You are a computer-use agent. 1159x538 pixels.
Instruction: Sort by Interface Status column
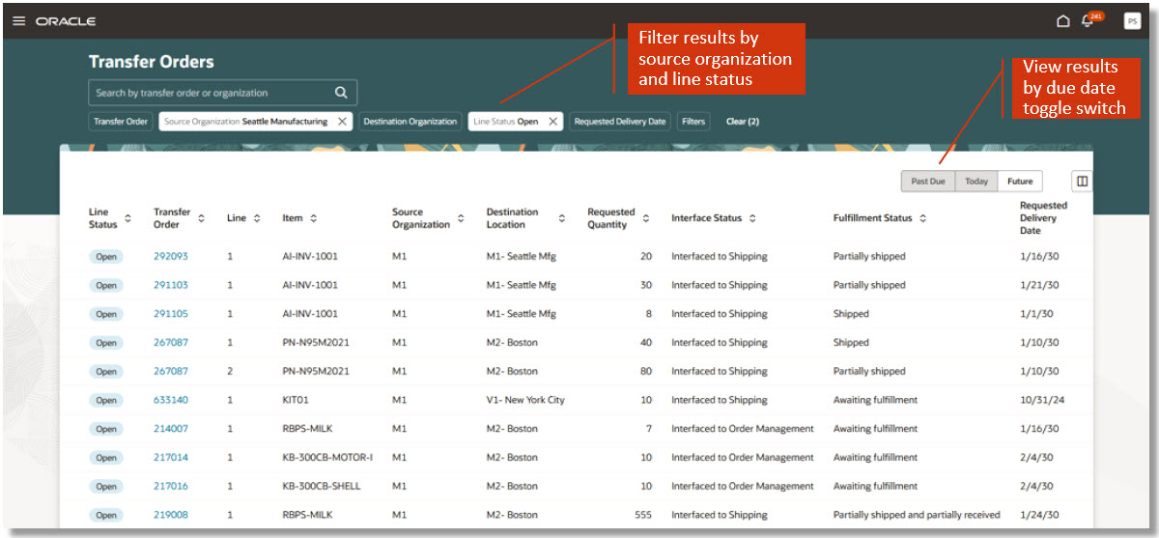tap(752, 219)
